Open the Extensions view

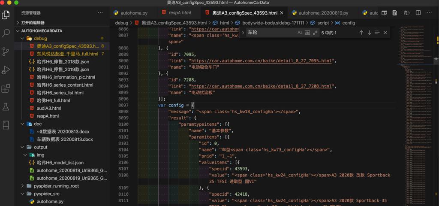pos(6,88)
